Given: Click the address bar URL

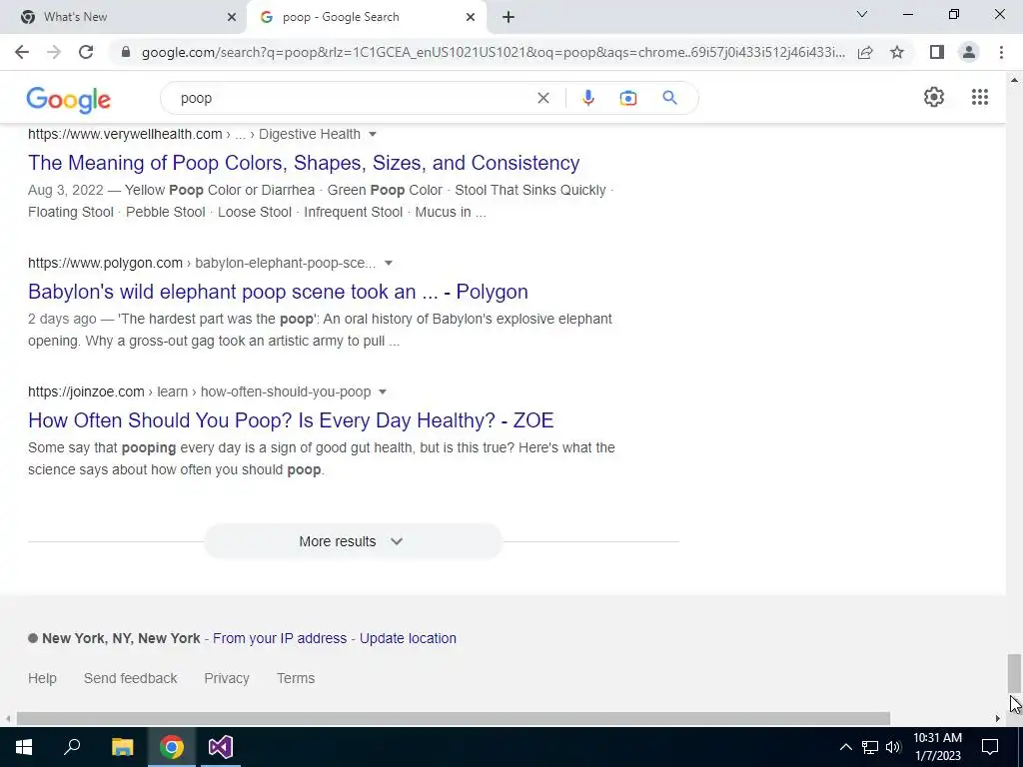Looking at the screenshot, I should pos(493,52).
